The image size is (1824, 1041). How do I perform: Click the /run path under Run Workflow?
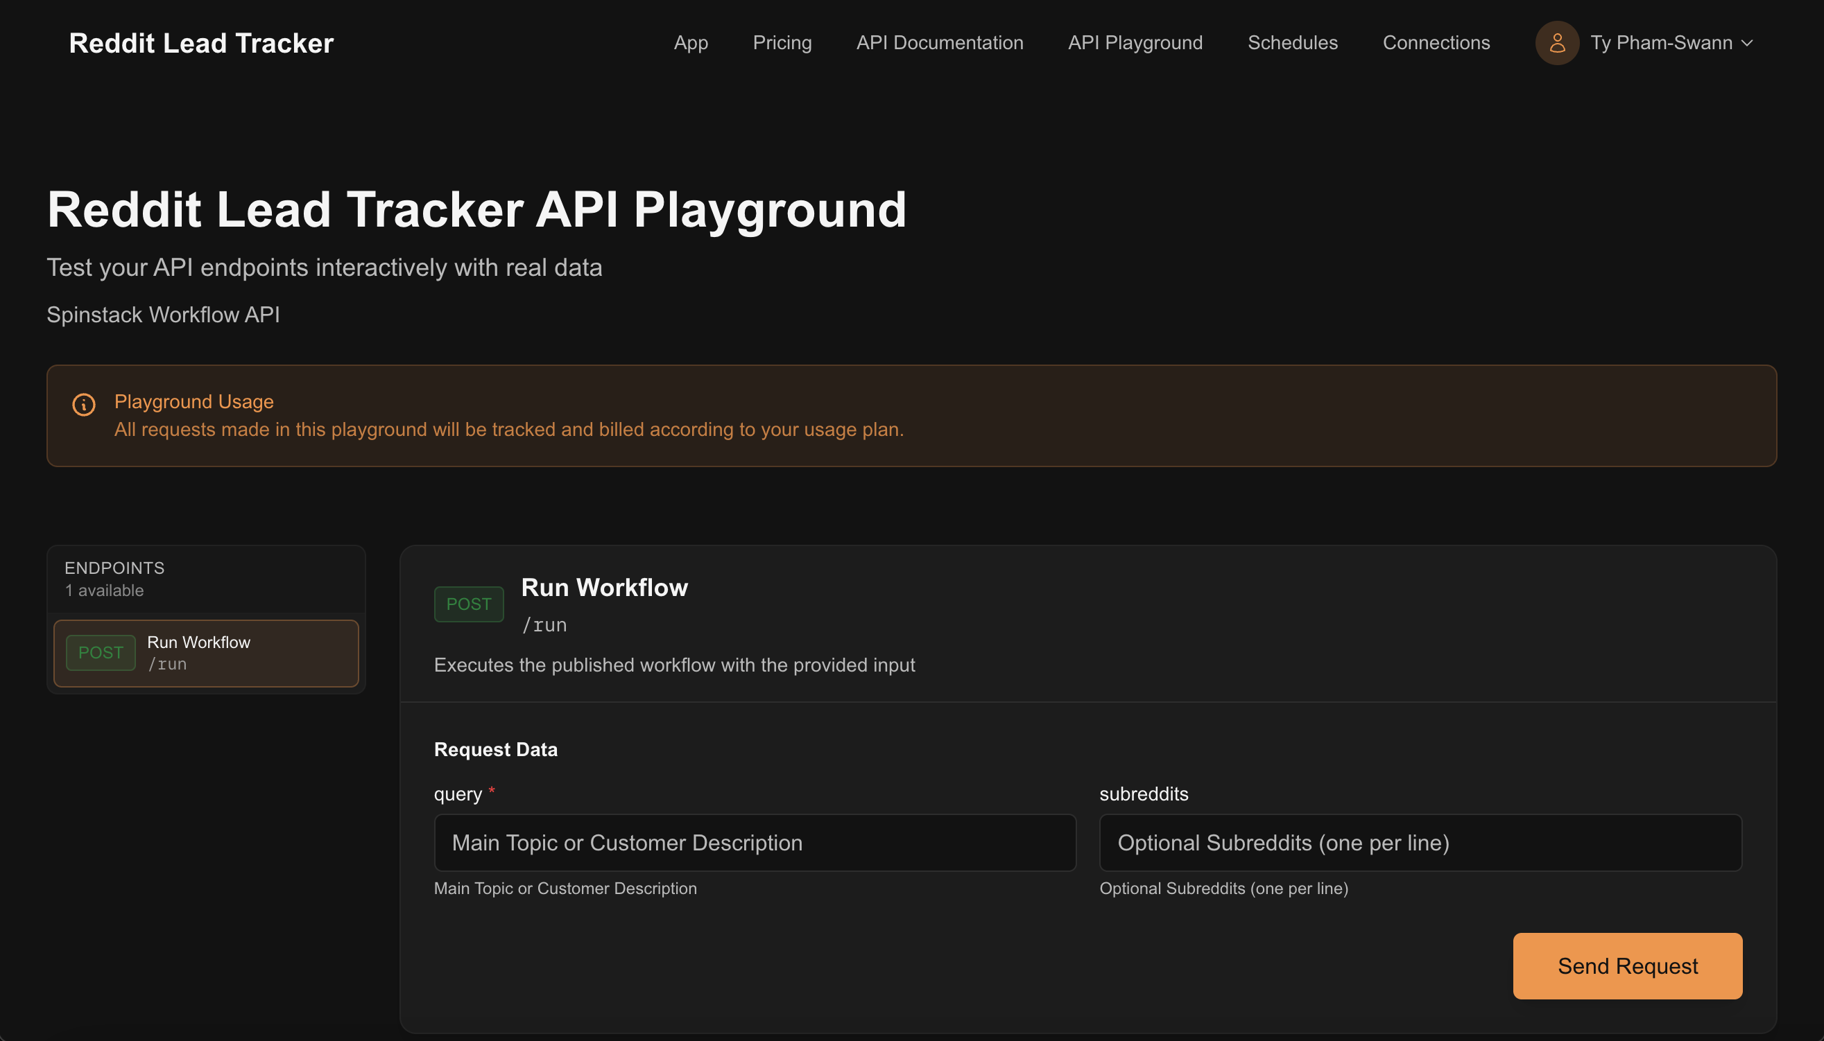point(544,624)
